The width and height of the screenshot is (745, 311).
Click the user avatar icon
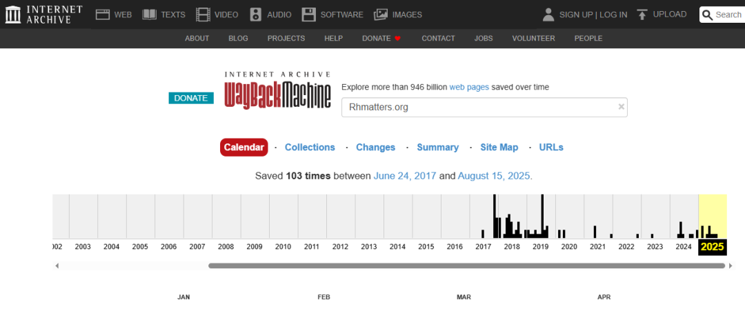[x=548, y=14]
